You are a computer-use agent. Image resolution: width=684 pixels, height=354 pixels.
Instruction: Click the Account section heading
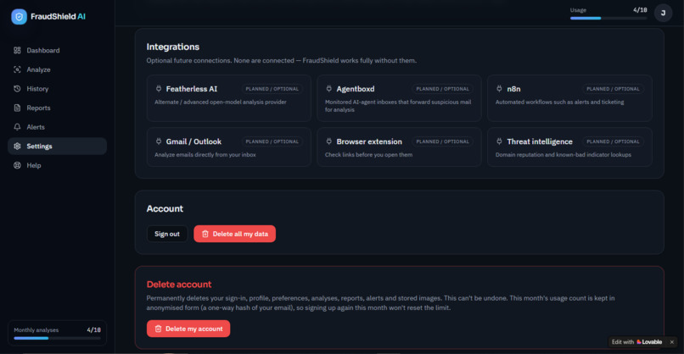click(165, 208)
